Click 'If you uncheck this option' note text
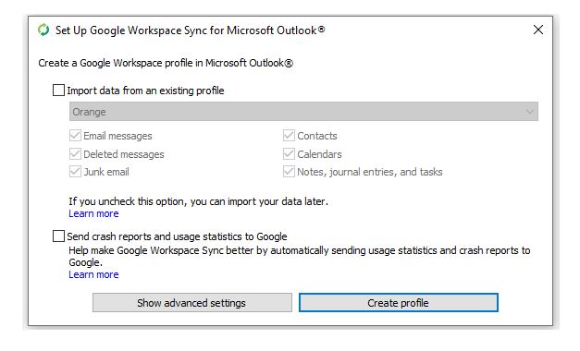The height and width of the screenshot is (351, 580). tap(198, 201)
